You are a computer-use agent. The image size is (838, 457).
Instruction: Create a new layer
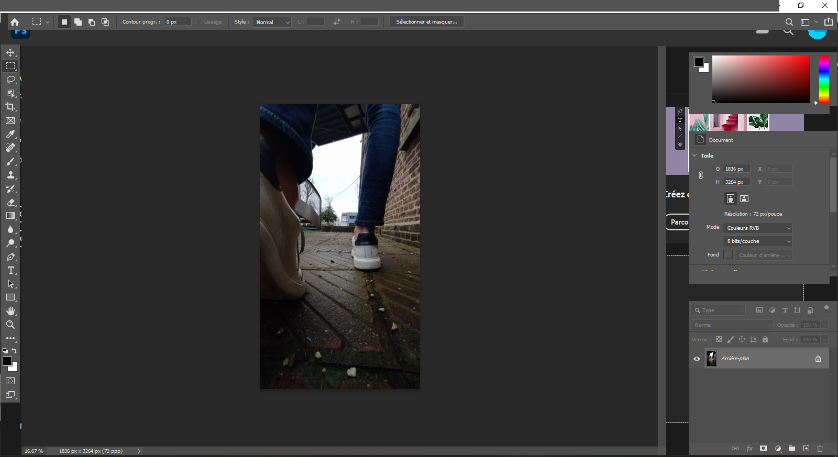pos(806,449)
